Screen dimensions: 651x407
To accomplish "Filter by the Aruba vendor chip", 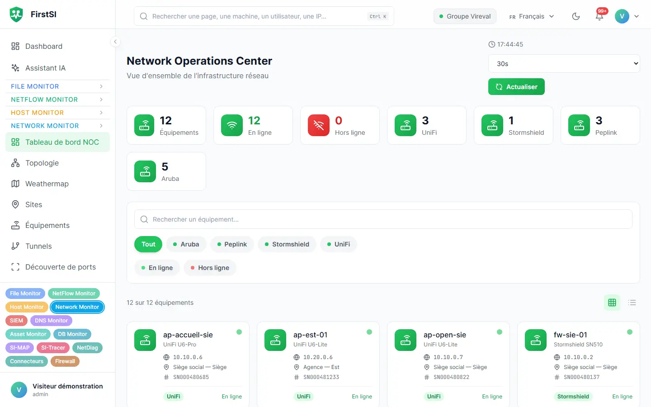I will tap(186, 244).
